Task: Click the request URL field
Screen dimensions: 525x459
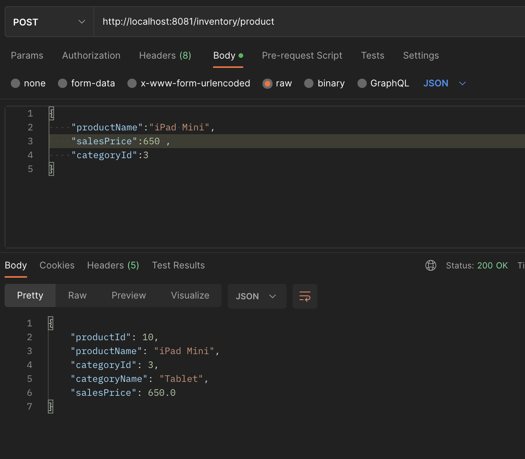Action: tap(188, 22)
